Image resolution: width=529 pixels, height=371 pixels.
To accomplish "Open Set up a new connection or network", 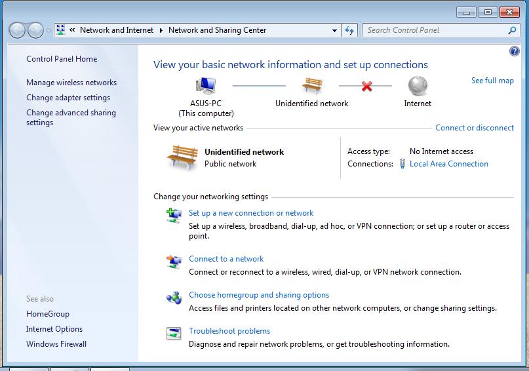I will 251,213.
